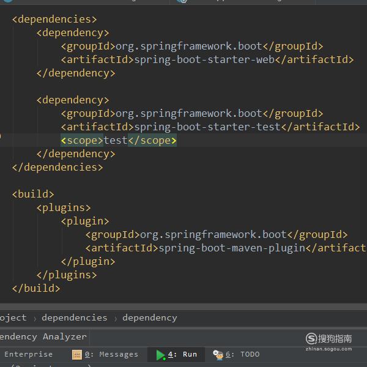Click the spring-boot-maven-plugin artifactId line
This screenshot has height=367, width=367.
coord(226,248)
